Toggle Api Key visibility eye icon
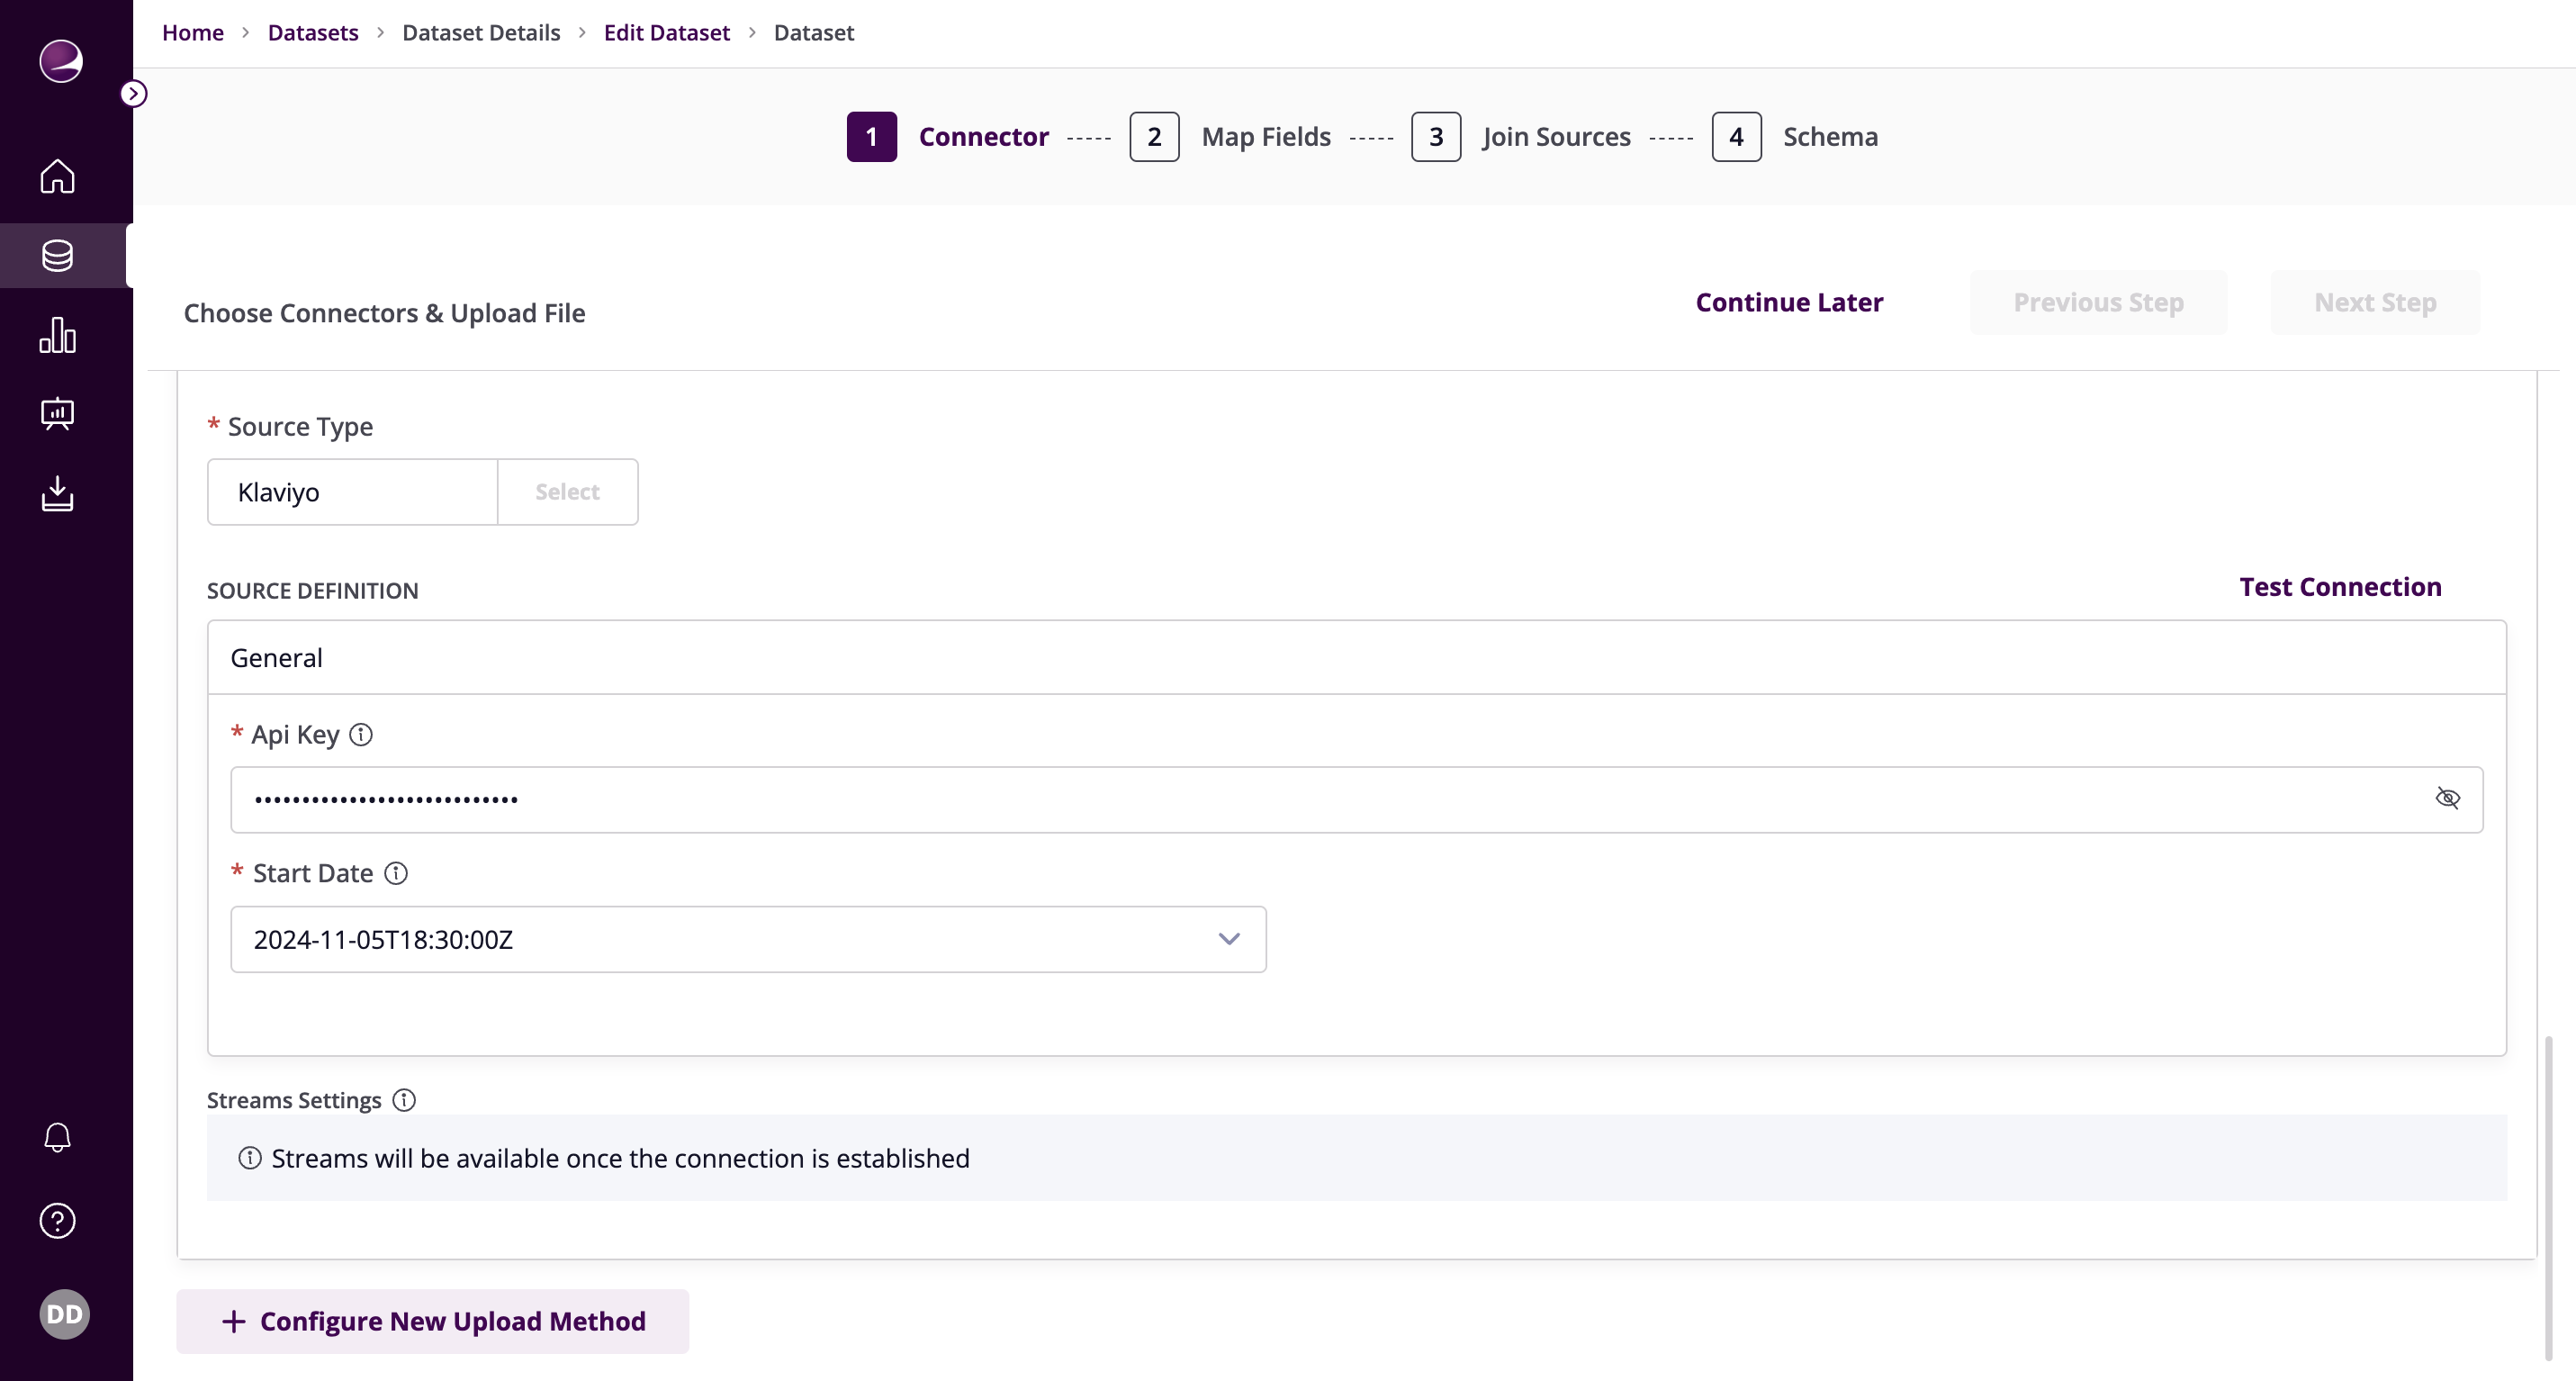 [x=2447, y=798]
